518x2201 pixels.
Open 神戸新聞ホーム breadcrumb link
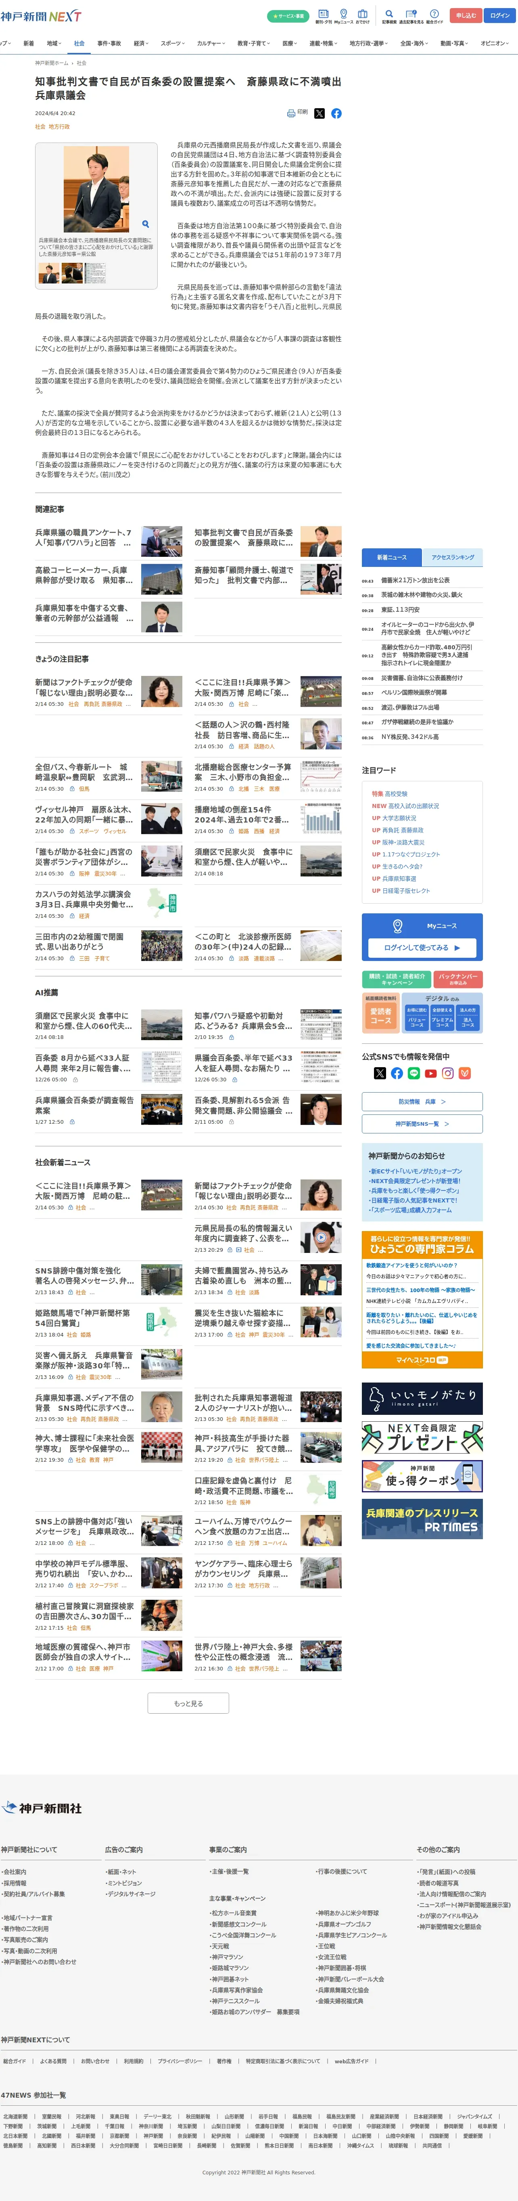[52, 63]
